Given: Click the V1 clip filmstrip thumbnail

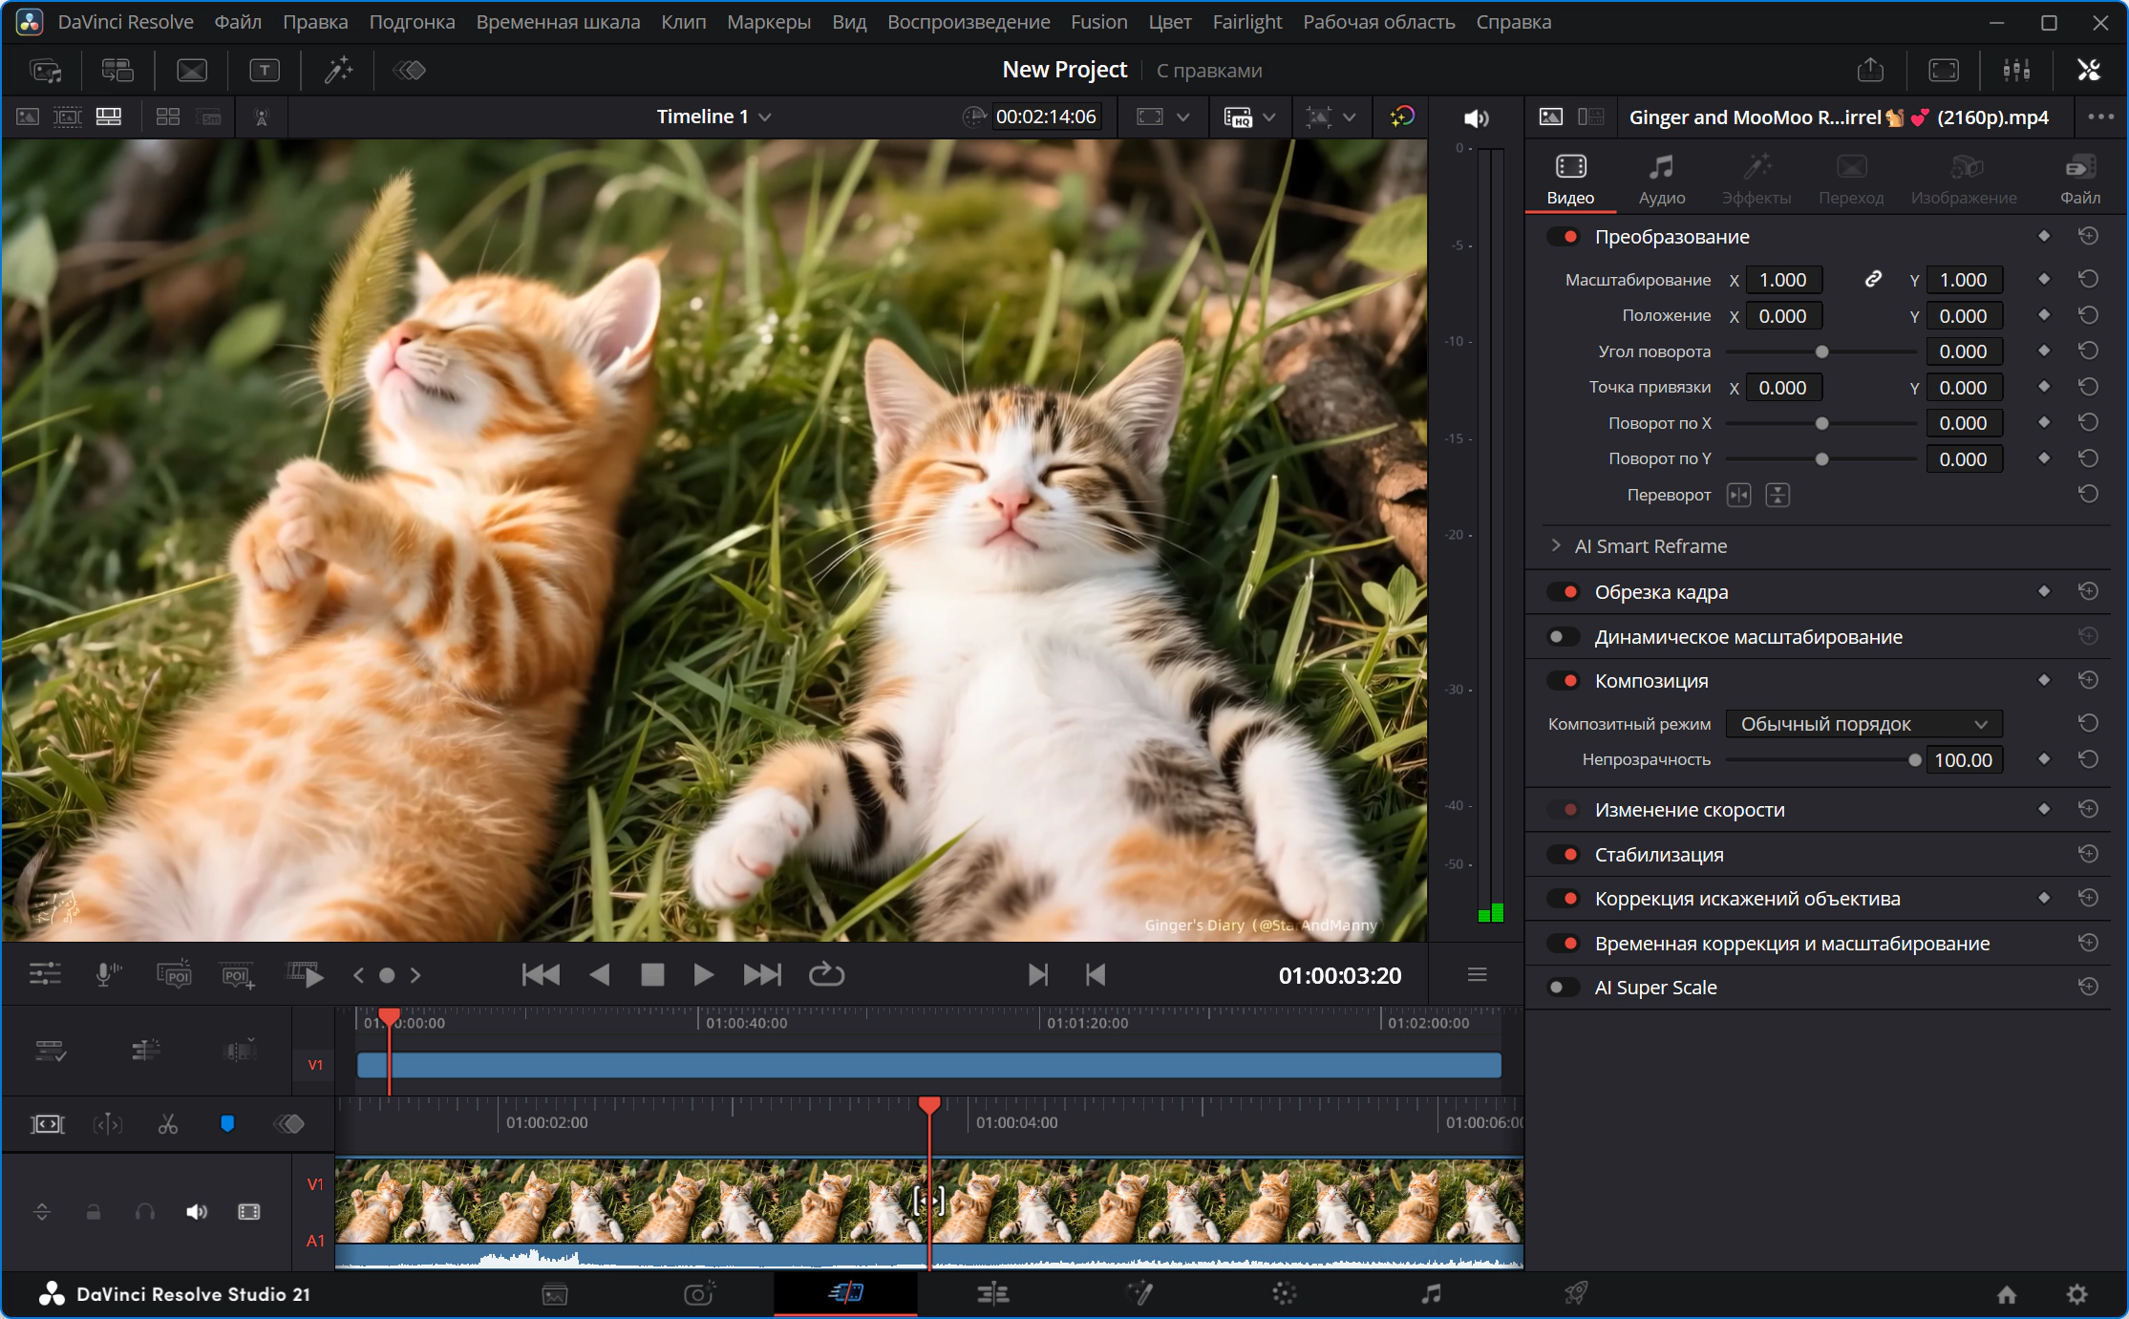Looking at the screenshot, I should click(928, 1201).
